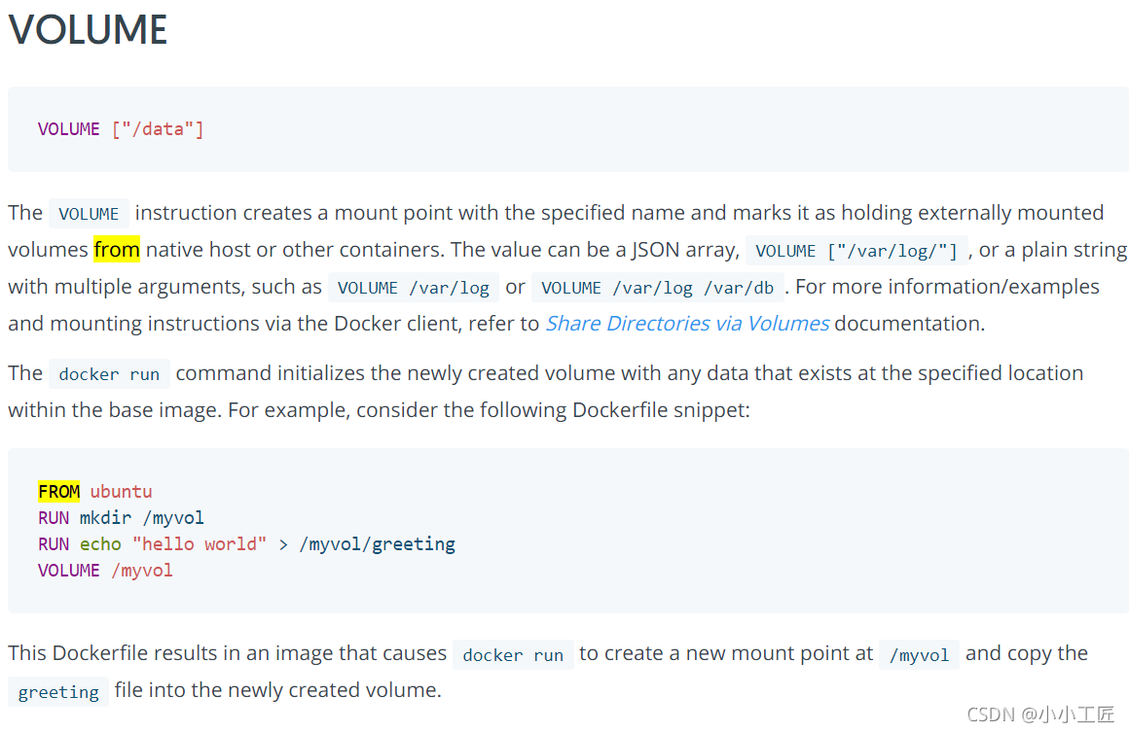Click inline code VOLUME ["/var/log/"]

(x=856, y=251)
